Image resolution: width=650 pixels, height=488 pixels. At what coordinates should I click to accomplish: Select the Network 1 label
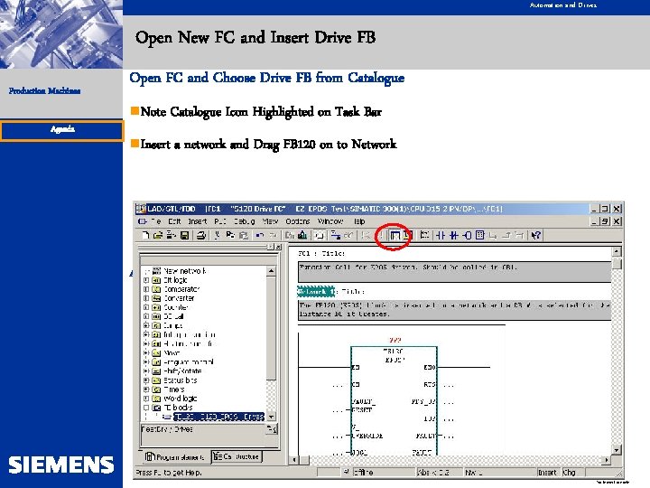(316, 292)
